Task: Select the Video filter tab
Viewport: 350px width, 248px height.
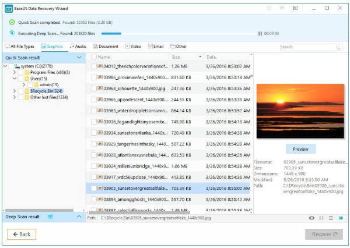Action: (x=133, y=47)
